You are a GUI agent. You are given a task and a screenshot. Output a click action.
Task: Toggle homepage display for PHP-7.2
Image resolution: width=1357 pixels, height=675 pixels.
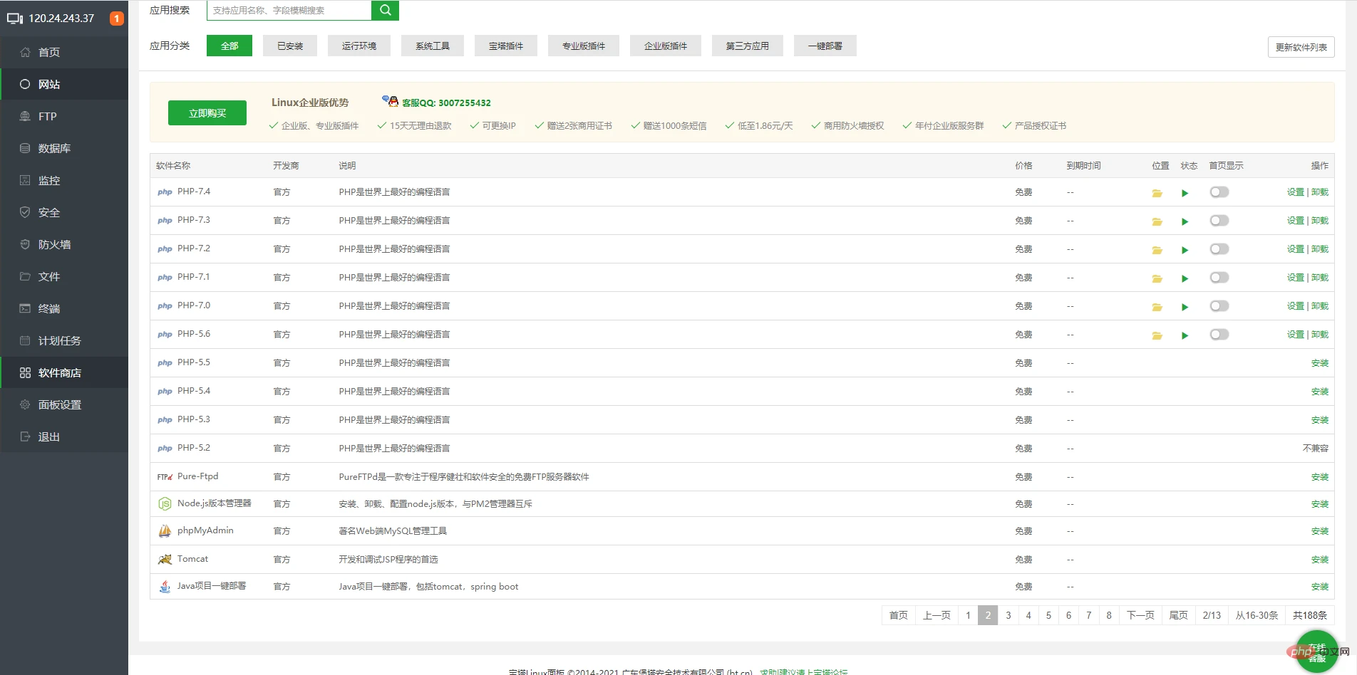pos(1219,249)
